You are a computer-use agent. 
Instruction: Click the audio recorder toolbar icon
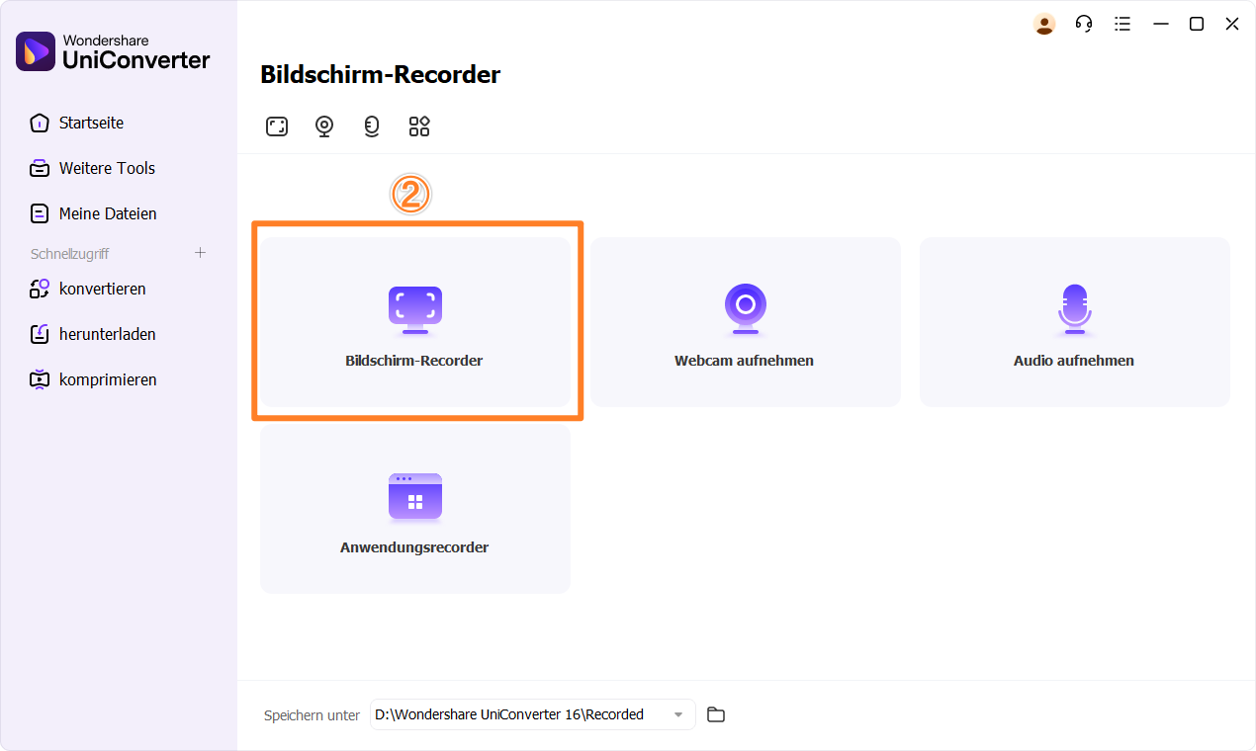[x=372, y=126]
